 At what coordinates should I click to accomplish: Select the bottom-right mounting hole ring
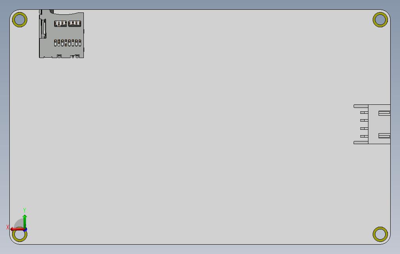pos(380,234)
